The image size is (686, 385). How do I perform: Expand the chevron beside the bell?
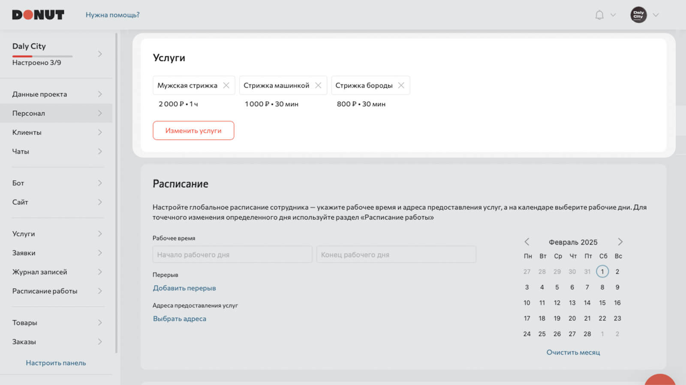[613, 15]
